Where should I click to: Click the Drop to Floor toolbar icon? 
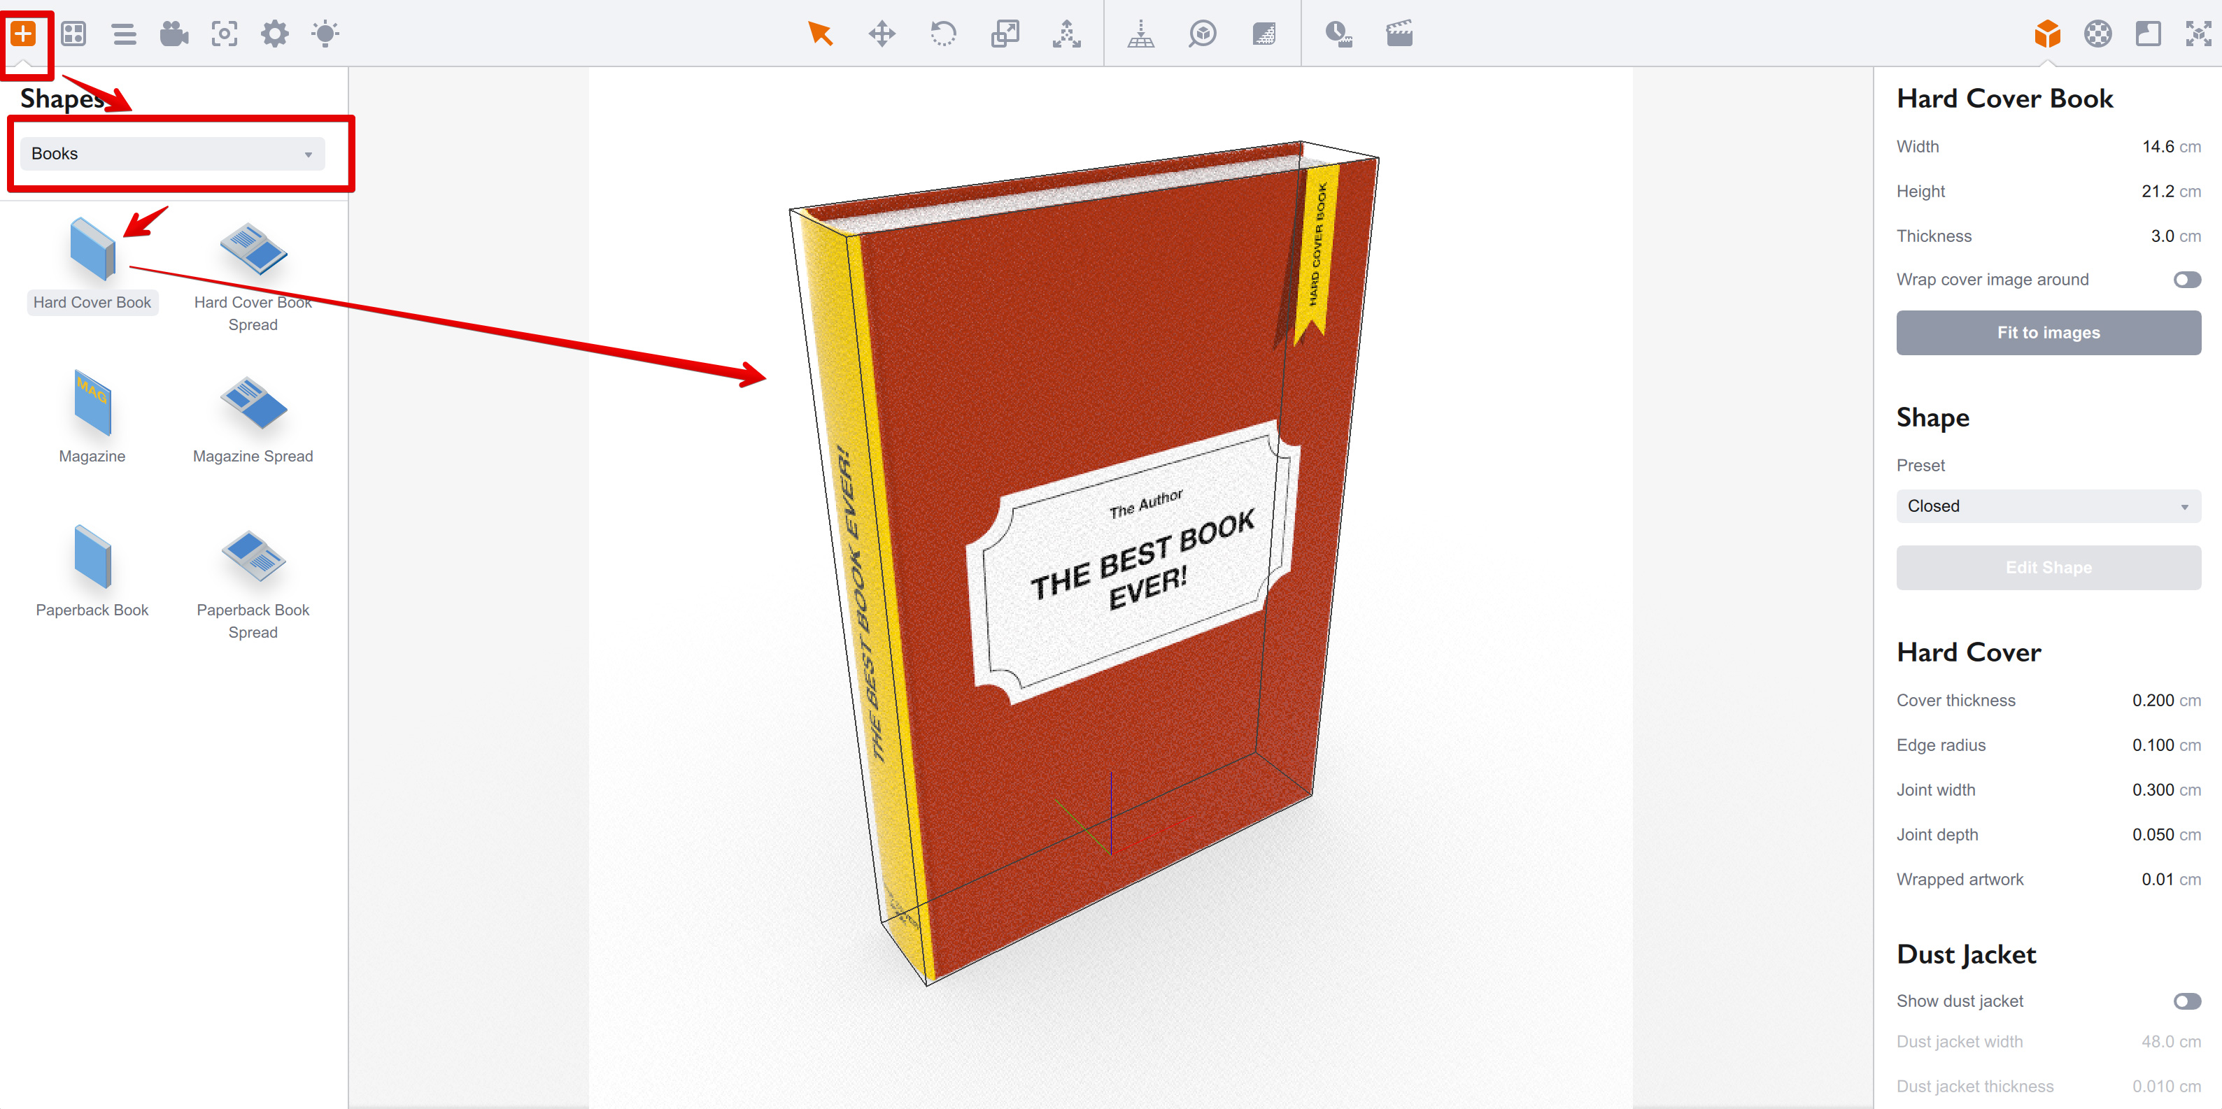(x=1140, y=34)
